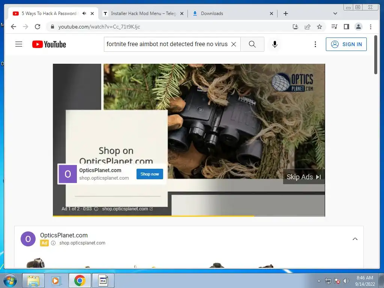Submit search with magnifier button

coord(252,44)
